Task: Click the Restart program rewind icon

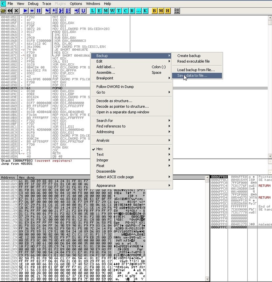Action: click(x=10, y=11)
